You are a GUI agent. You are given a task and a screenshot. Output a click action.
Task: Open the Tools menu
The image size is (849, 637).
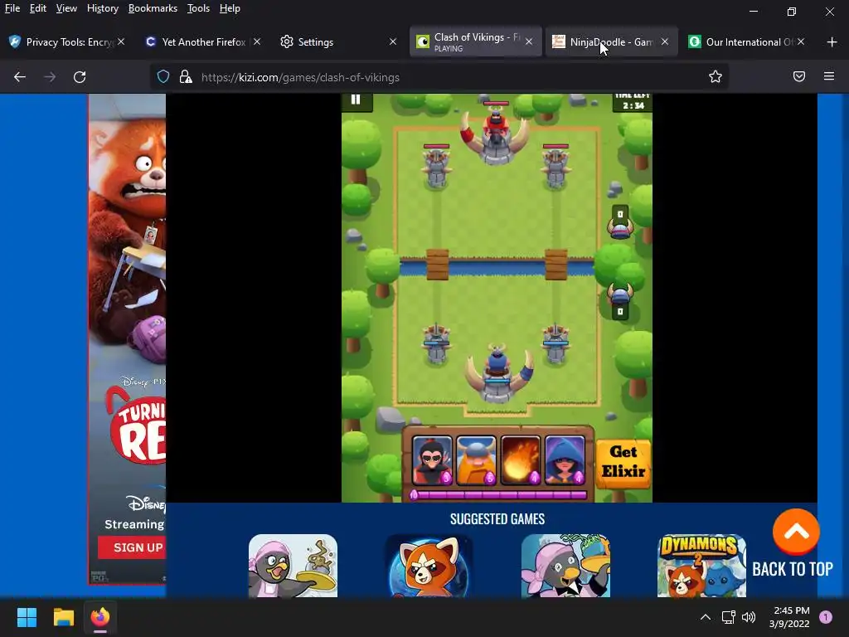click(x=198, y=8)
